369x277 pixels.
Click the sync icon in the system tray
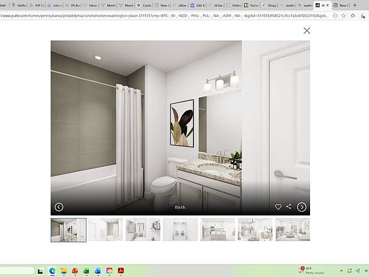350,271
